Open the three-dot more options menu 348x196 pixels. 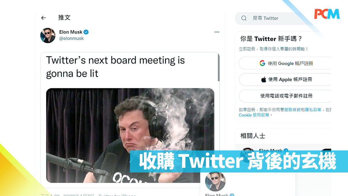[217, 32]
